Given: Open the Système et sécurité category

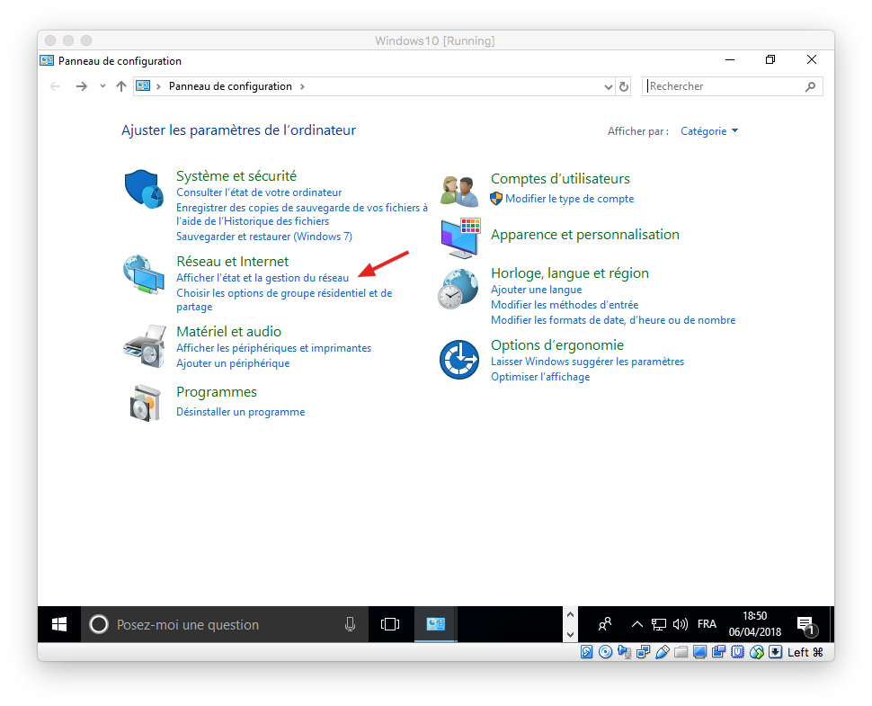Looking at the screenshot, I should point(236,175).
